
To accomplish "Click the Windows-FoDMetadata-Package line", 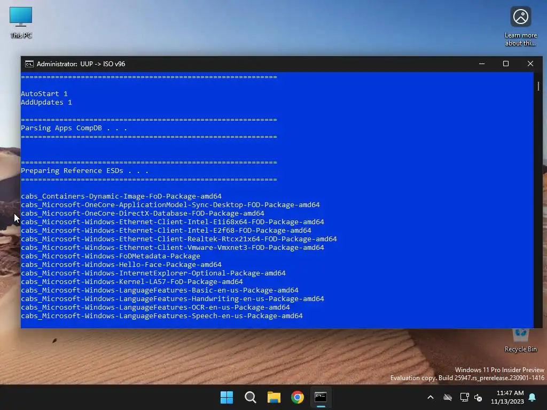I will [x=111, y=256].
